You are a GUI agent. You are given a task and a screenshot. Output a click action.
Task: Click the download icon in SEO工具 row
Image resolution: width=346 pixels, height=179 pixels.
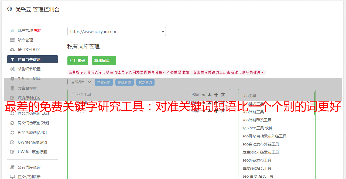210,95
